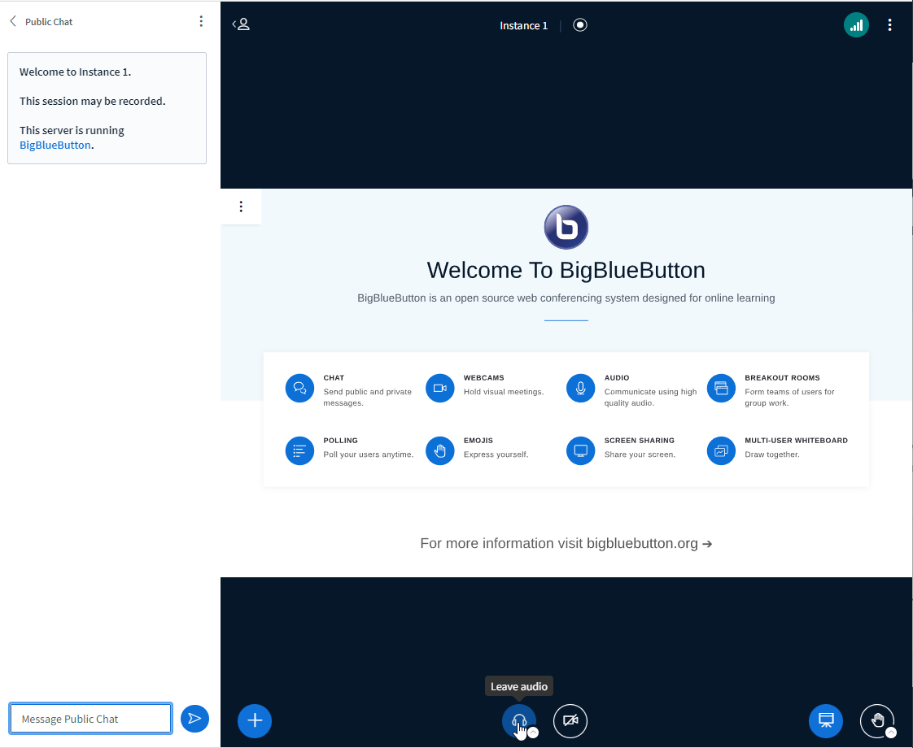Screen dimensions: 913x748
Task: Click 'Welcome to Instance 1.' message
Action: (75, 72)
